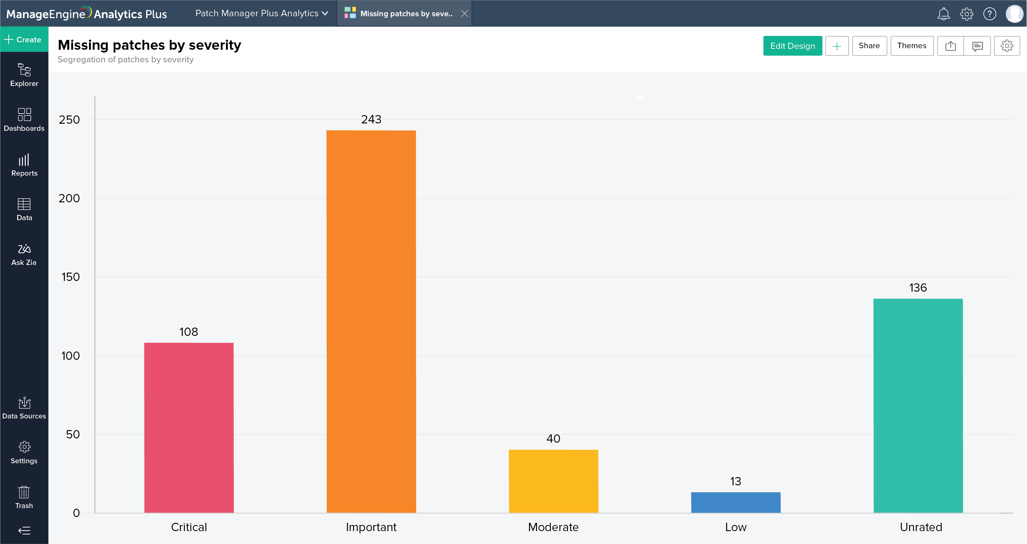Viewport: 1027px width, 544px height.
Task: Close the Missing patches tab
Action: click(x=465, y=14)
